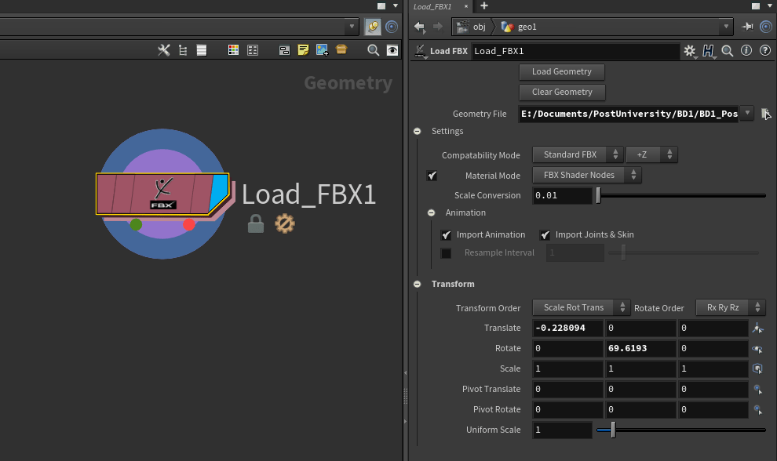Click the Uniform Scale slider handle

(x=613, y=430)
